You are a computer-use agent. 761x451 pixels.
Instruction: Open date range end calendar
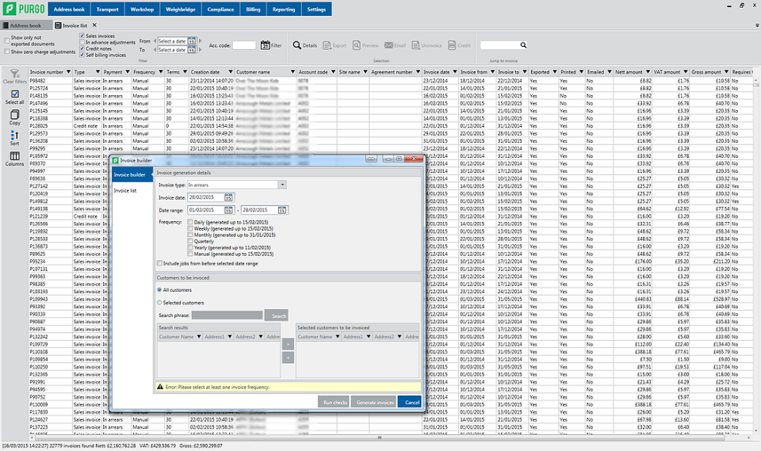tap(282, 210)
